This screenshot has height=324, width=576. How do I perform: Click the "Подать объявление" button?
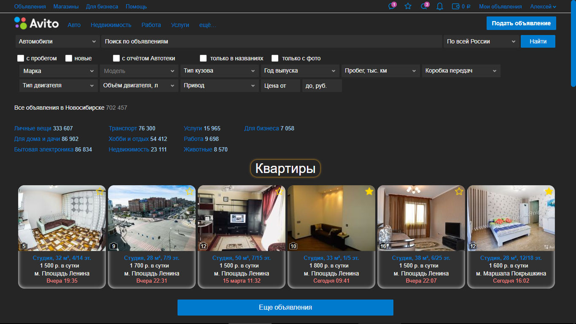coord(521,23)
